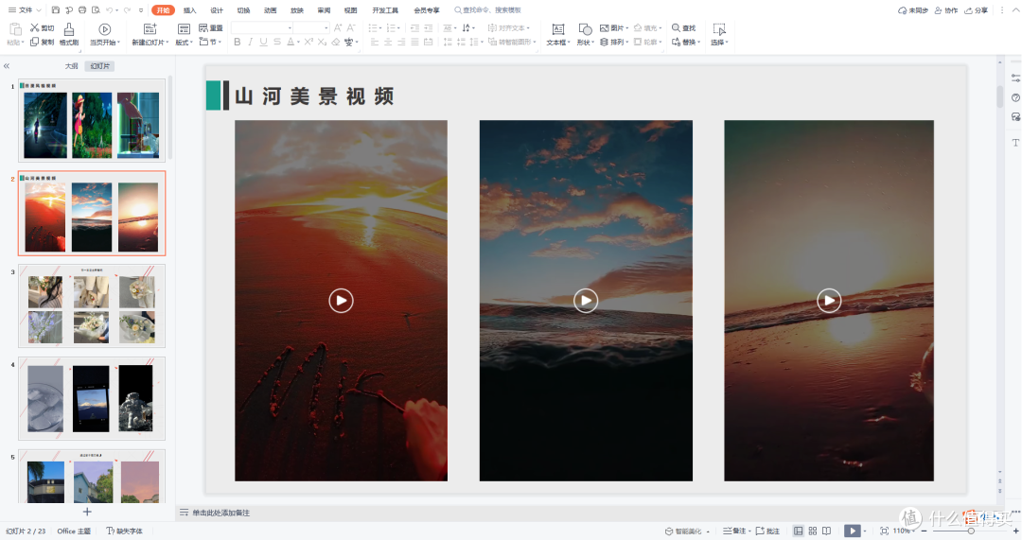1022x540 pixels.
Task: Click the notes placeholder 单击此处添加备注
Action: [220, 513]
